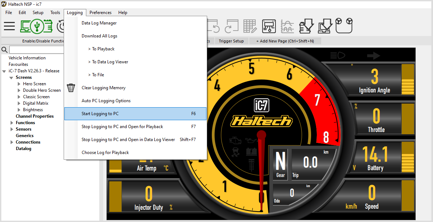This screenshot has width=433, height=222.
Task: Click Add New Page tab
Action: 285,41
